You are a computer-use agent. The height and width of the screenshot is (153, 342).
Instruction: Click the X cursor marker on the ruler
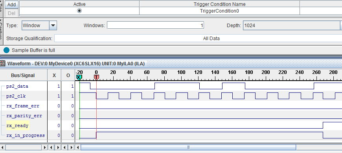79,77
